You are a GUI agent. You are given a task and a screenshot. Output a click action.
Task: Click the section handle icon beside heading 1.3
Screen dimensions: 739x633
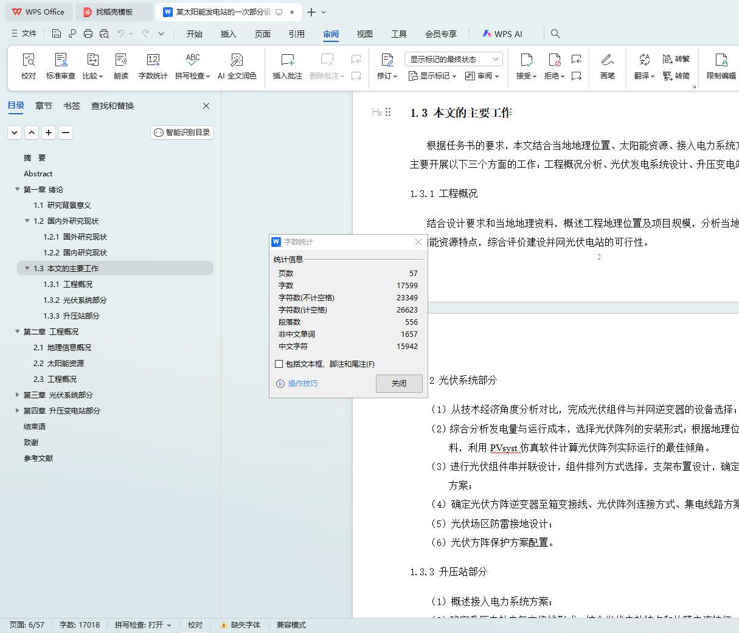coord(388,112)
